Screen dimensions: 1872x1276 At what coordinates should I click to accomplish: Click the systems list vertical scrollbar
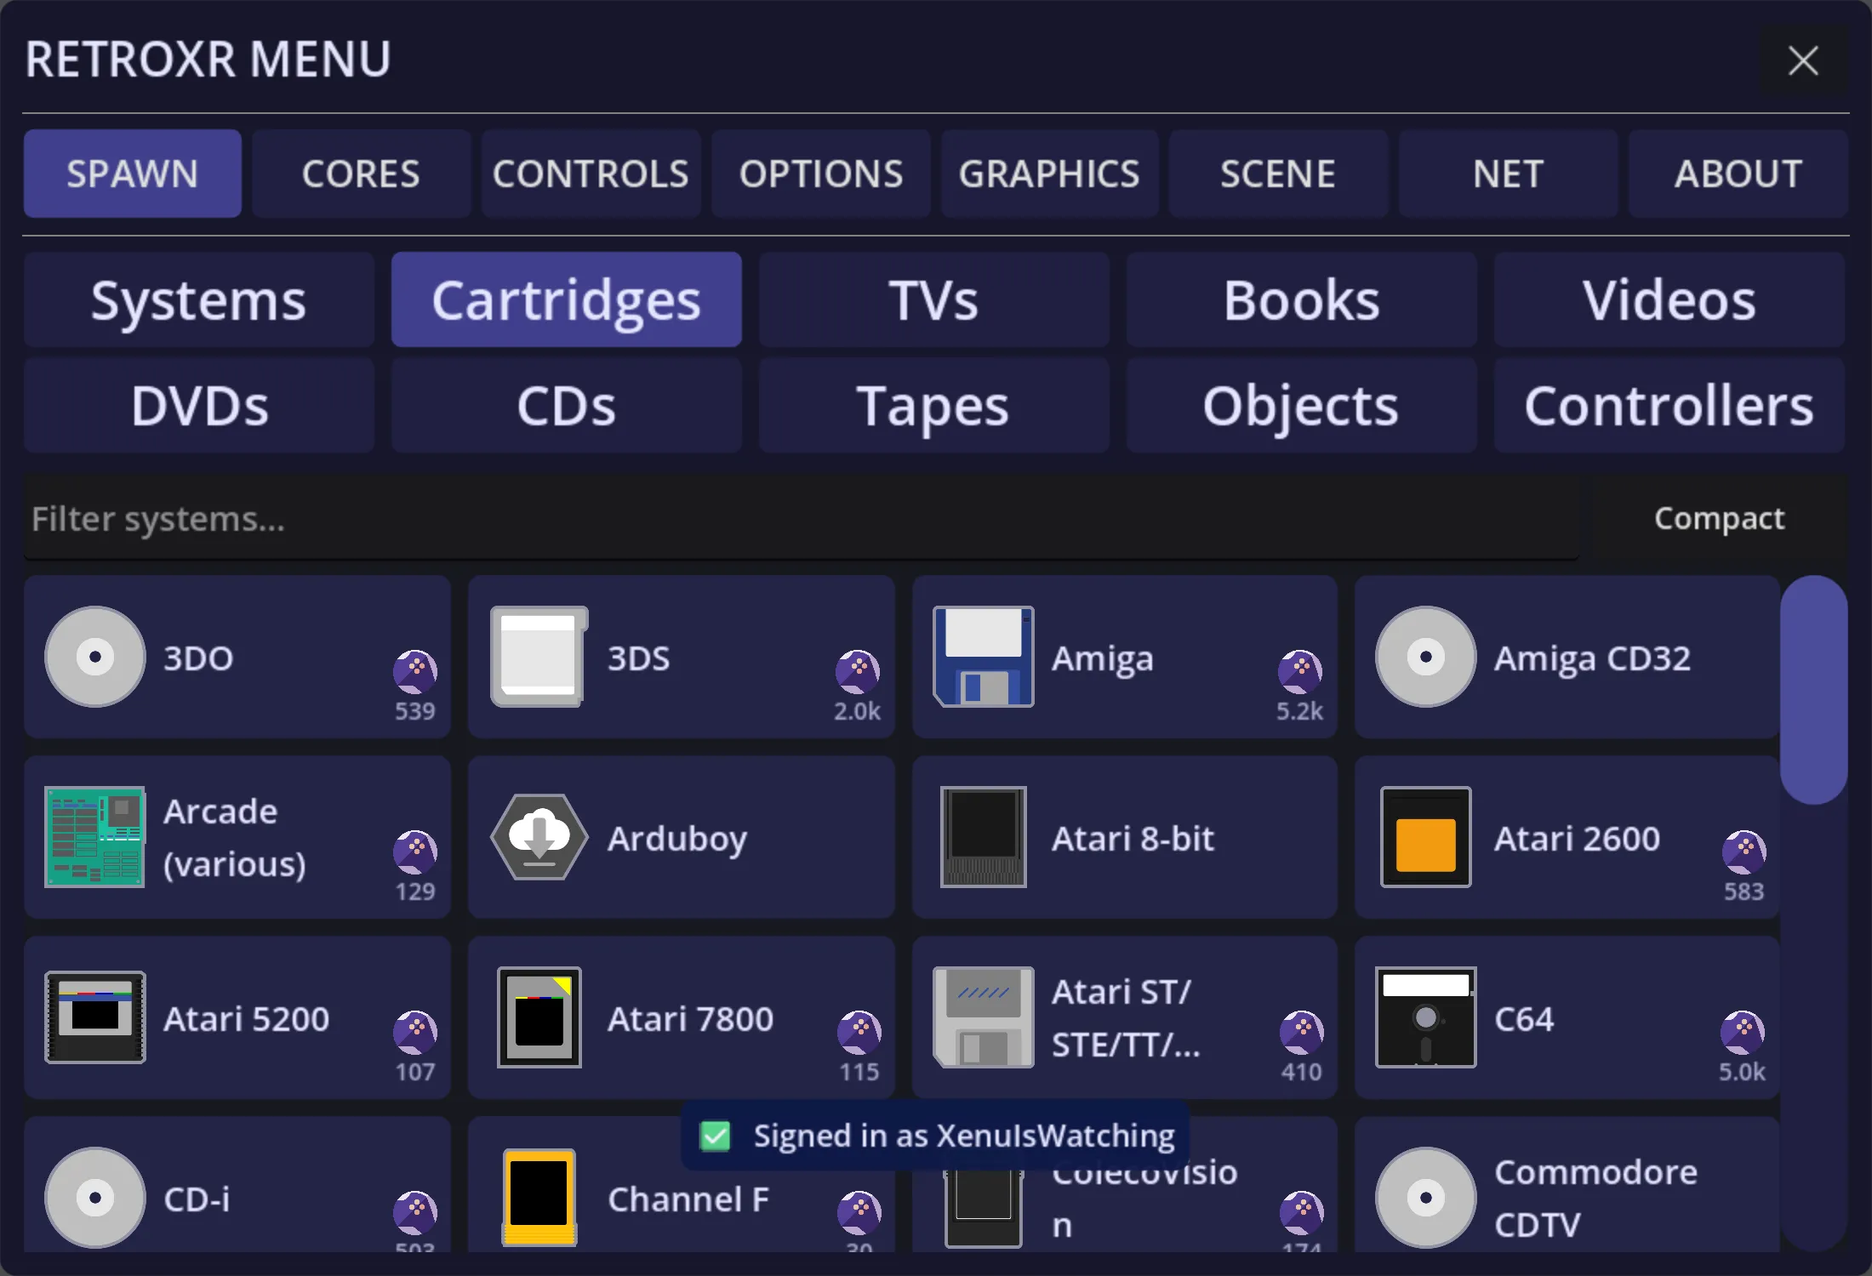point(1814,690)
